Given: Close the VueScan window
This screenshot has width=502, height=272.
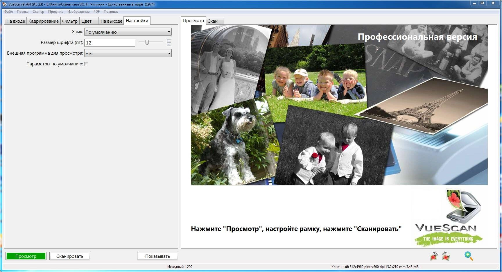Looking at the screenshot, I should pos(493,3).
